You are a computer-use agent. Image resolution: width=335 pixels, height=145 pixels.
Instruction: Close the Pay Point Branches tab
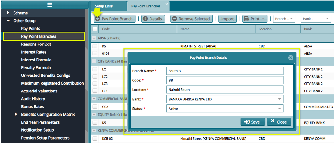click(167, 4)
